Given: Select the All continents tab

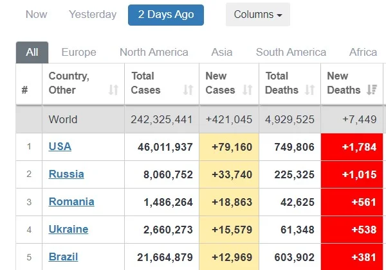Looking at the screenshot, I should tap(32, 53).
